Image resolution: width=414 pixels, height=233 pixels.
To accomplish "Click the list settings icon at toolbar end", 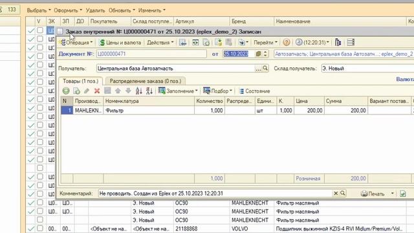I will pos(351,43).
